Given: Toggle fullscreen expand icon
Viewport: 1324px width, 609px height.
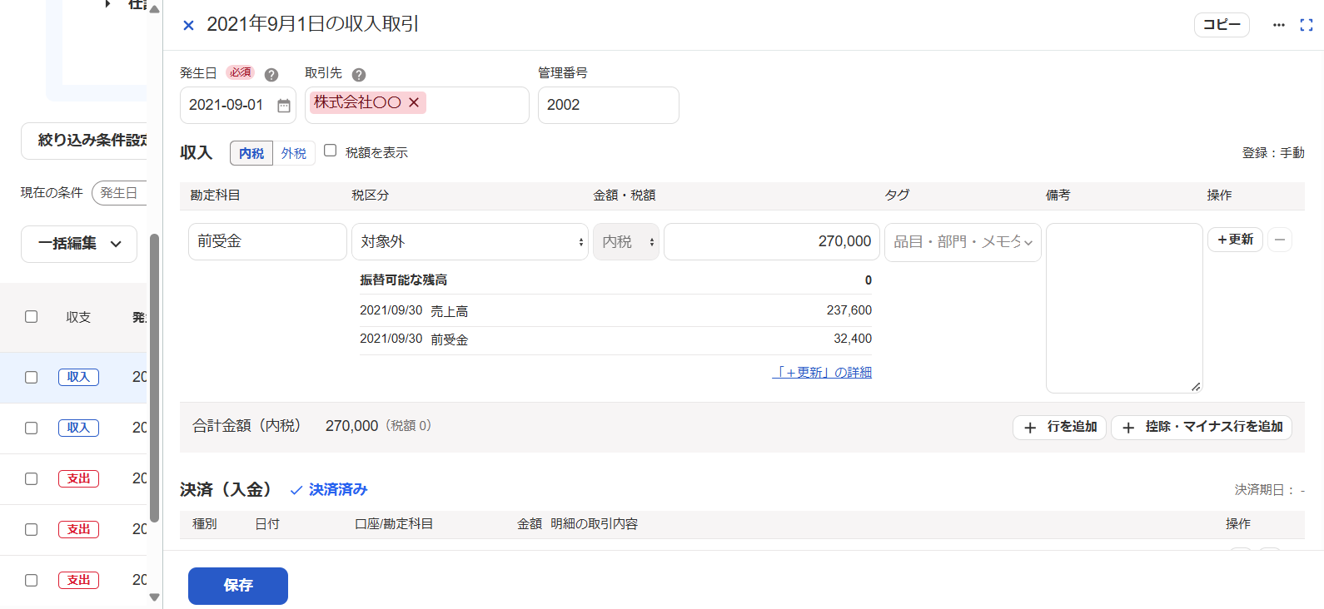Looking at the screenshot, I should coord(1307,25).
